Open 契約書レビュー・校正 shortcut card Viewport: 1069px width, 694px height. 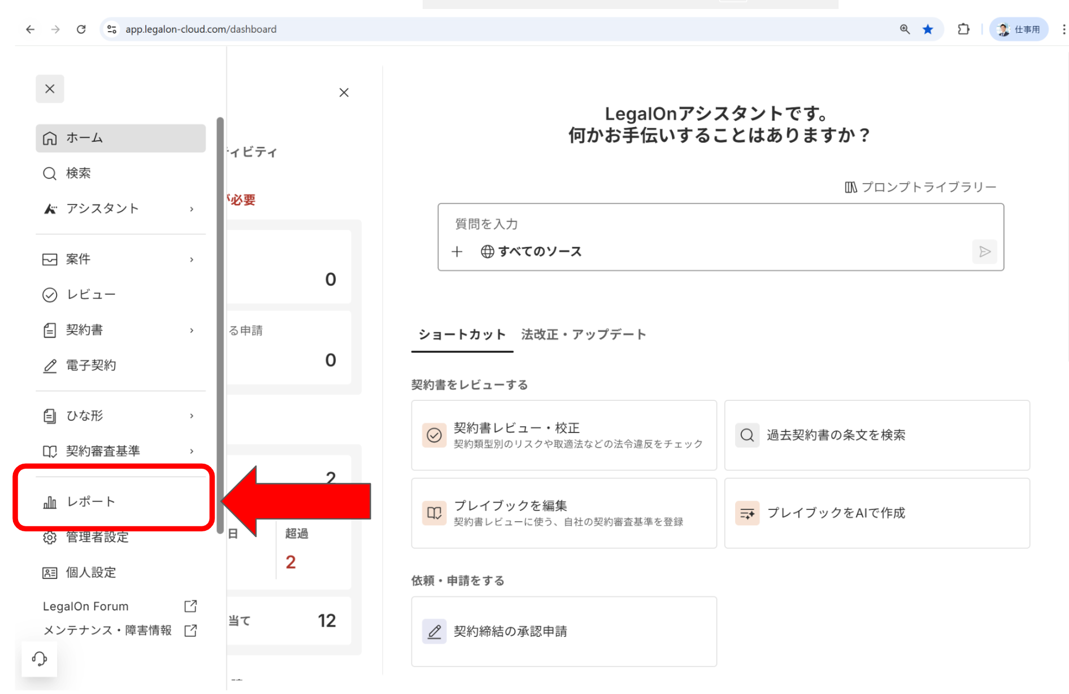(x=563, y=435)
